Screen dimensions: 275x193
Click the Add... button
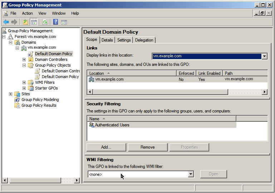pyautogui.click(x=106, y=147)
